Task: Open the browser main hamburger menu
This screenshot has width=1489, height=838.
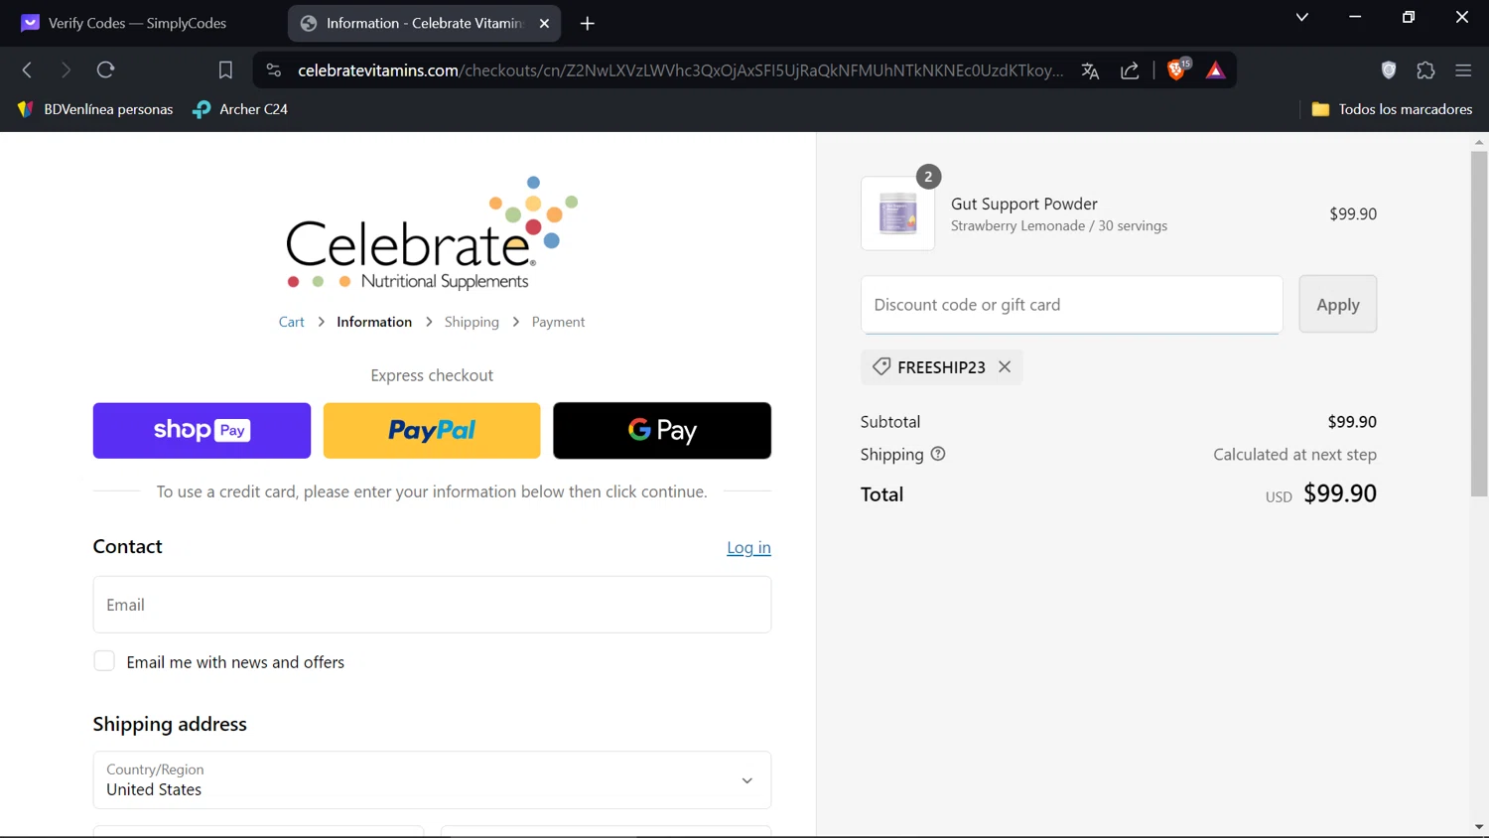Action: click(x=1462, y=70)
